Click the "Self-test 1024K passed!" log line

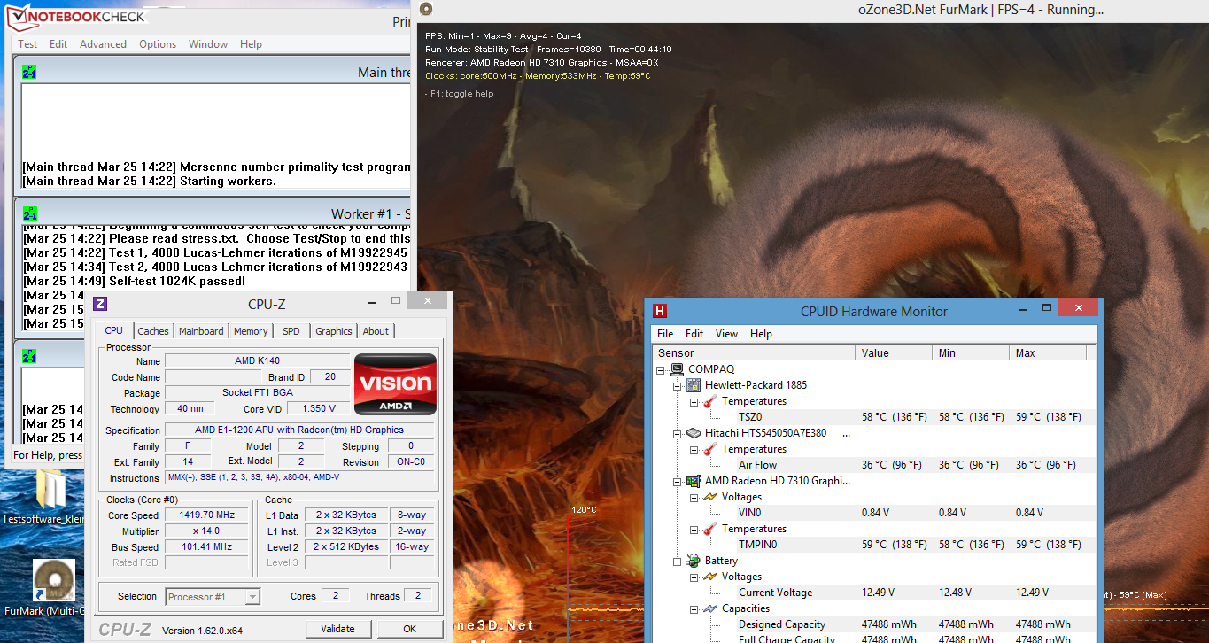[x=134, y=281]
